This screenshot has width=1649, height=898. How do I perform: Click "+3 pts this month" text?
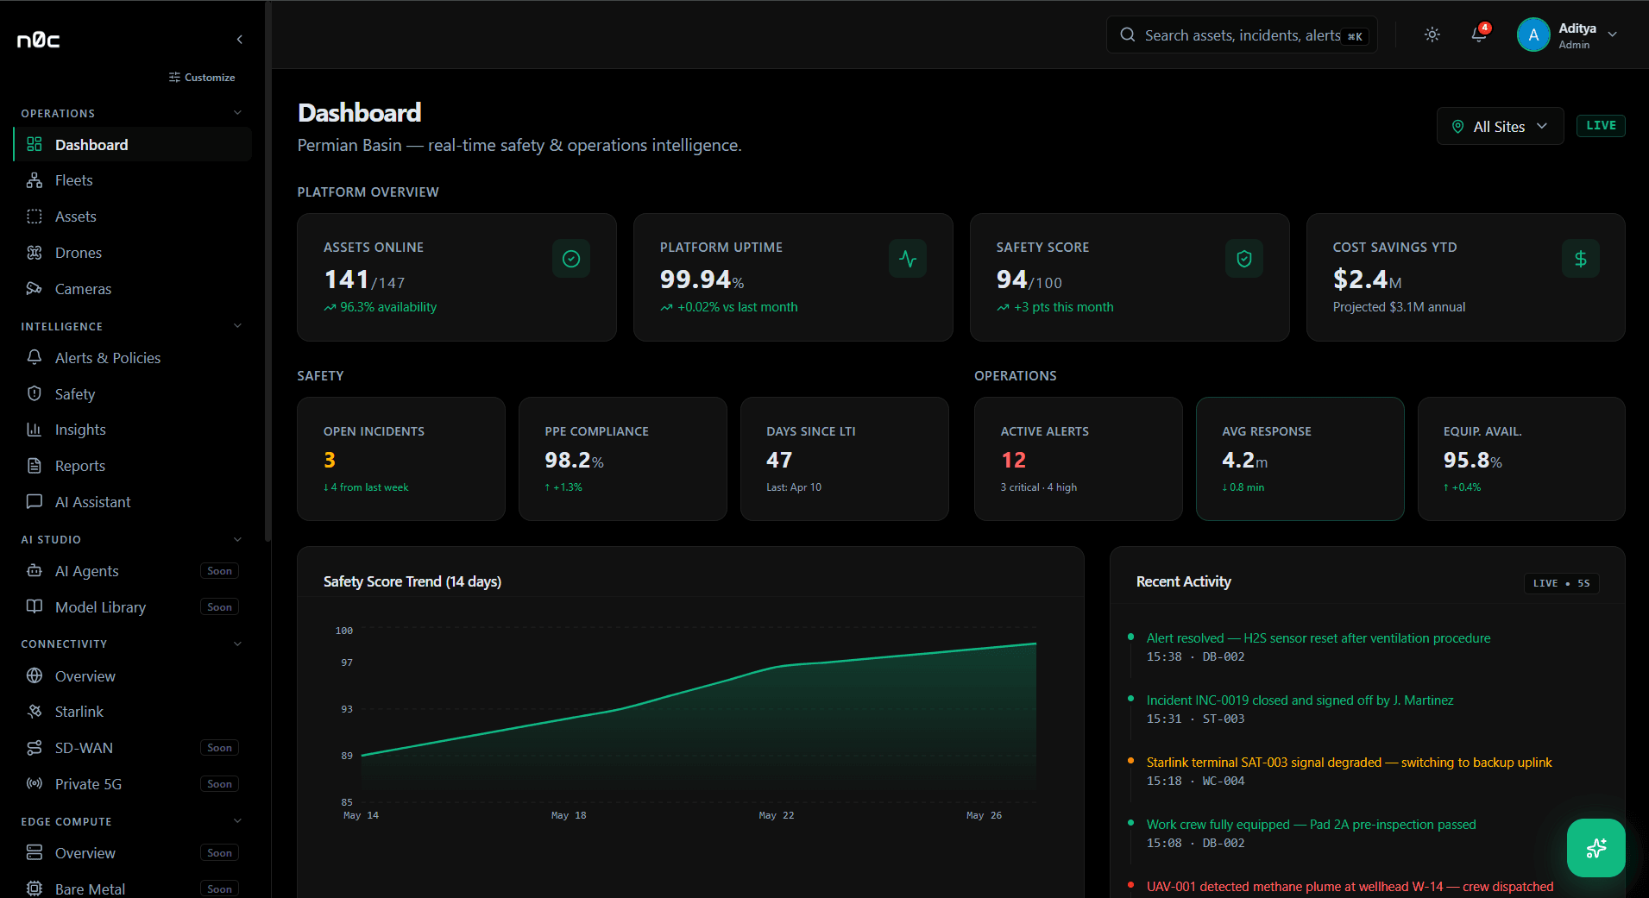tap(1063, 307)
